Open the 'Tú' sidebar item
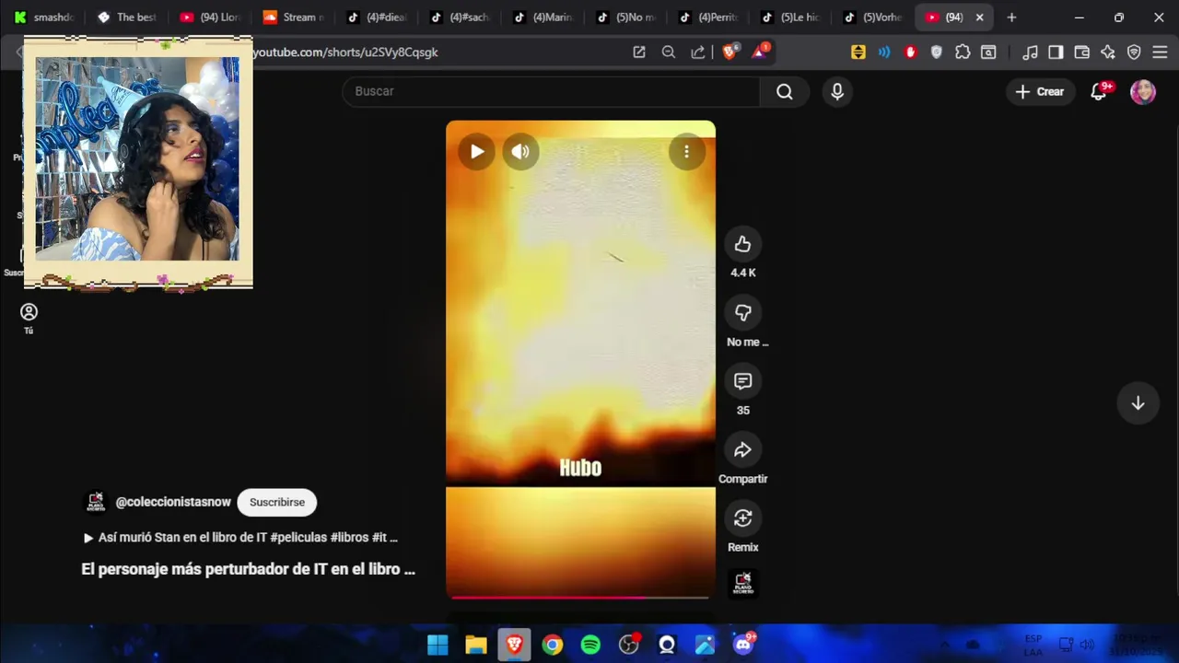Image resolution: width=1179 pixels, height=663 pixels. (x=29, y=319)
